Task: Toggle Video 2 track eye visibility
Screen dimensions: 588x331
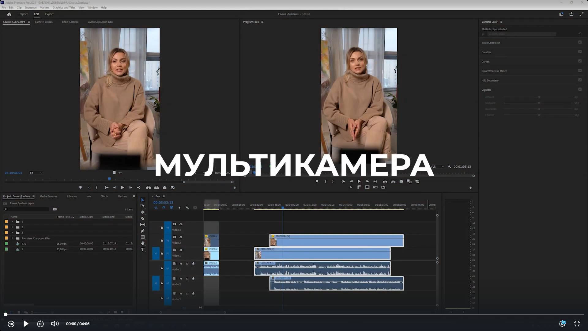Action: click(181, 237)
